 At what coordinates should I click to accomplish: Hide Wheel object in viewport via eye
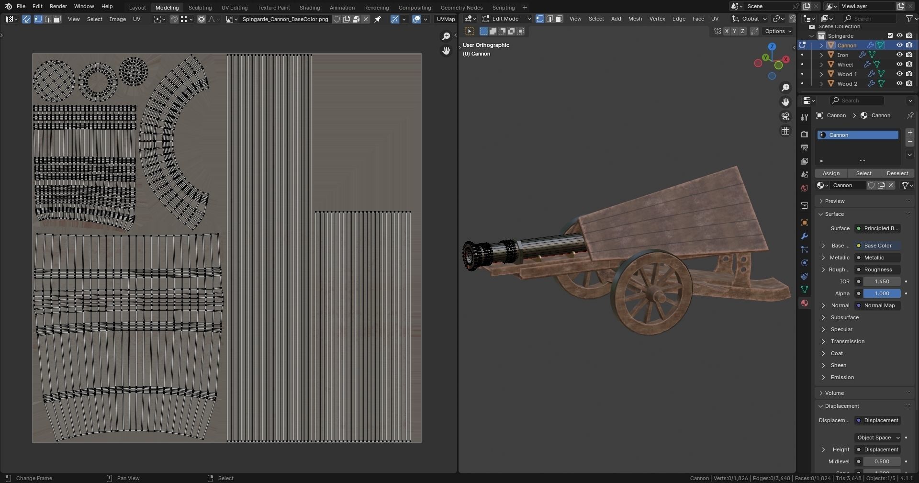(x=899, y=65)
